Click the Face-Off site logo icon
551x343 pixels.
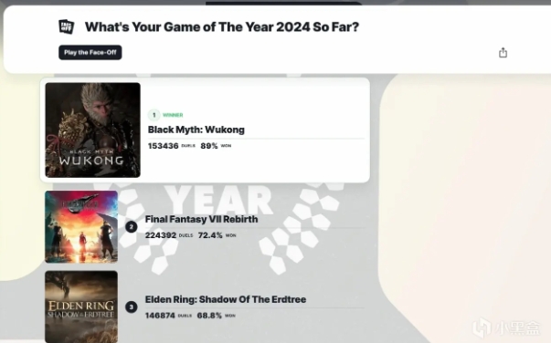coord(66,26)
